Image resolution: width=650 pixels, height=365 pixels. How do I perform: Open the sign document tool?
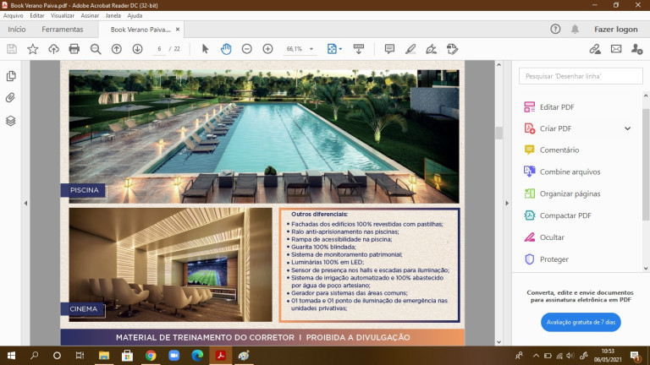click(431, 49)
